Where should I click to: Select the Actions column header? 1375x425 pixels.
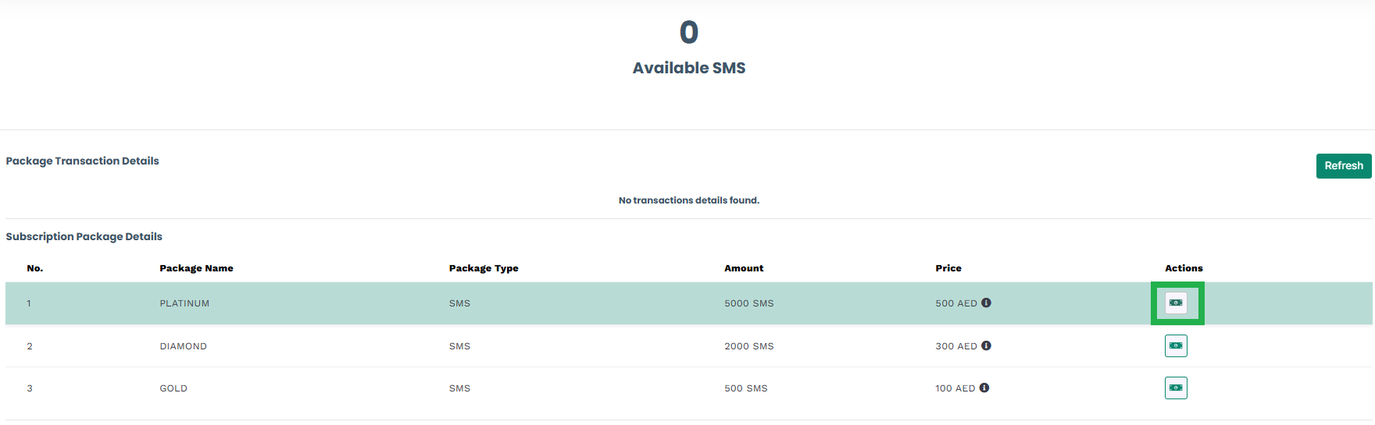(1184, 268)
